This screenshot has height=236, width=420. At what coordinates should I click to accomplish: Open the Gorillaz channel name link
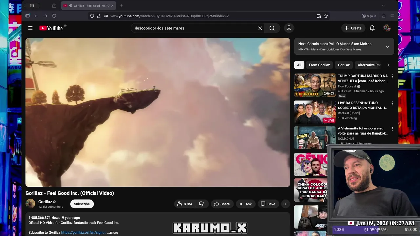pyautogui.click(x=45, y=202)
